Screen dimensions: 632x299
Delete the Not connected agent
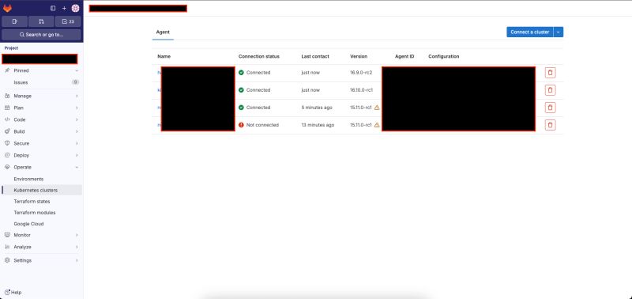(x=550, y=125)
